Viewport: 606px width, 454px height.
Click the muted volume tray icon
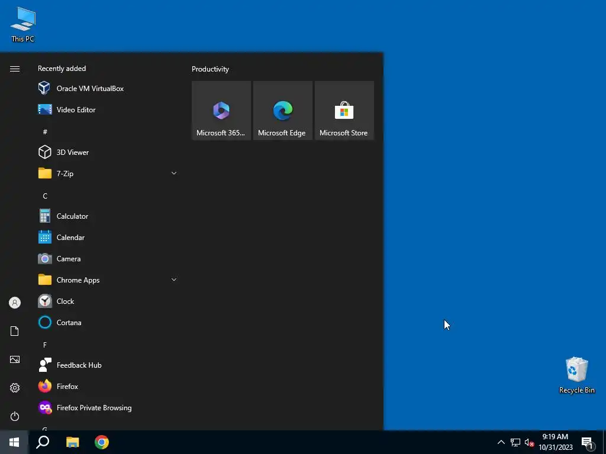point(529,442)
